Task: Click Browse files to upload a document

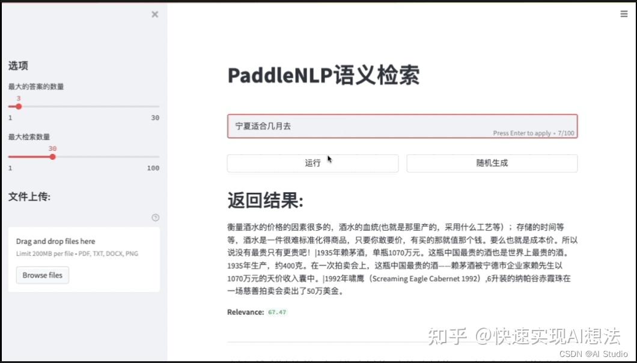Action: (x=42, y=275)
